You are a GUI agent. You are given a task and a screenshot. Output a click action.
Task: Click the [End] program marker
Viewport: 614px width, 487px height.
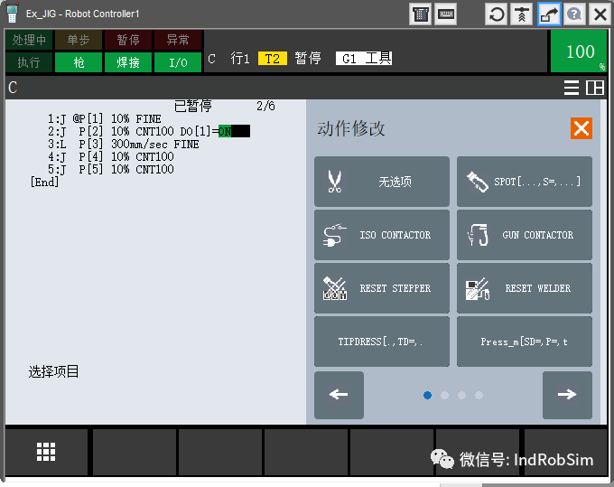pos(44,183)
